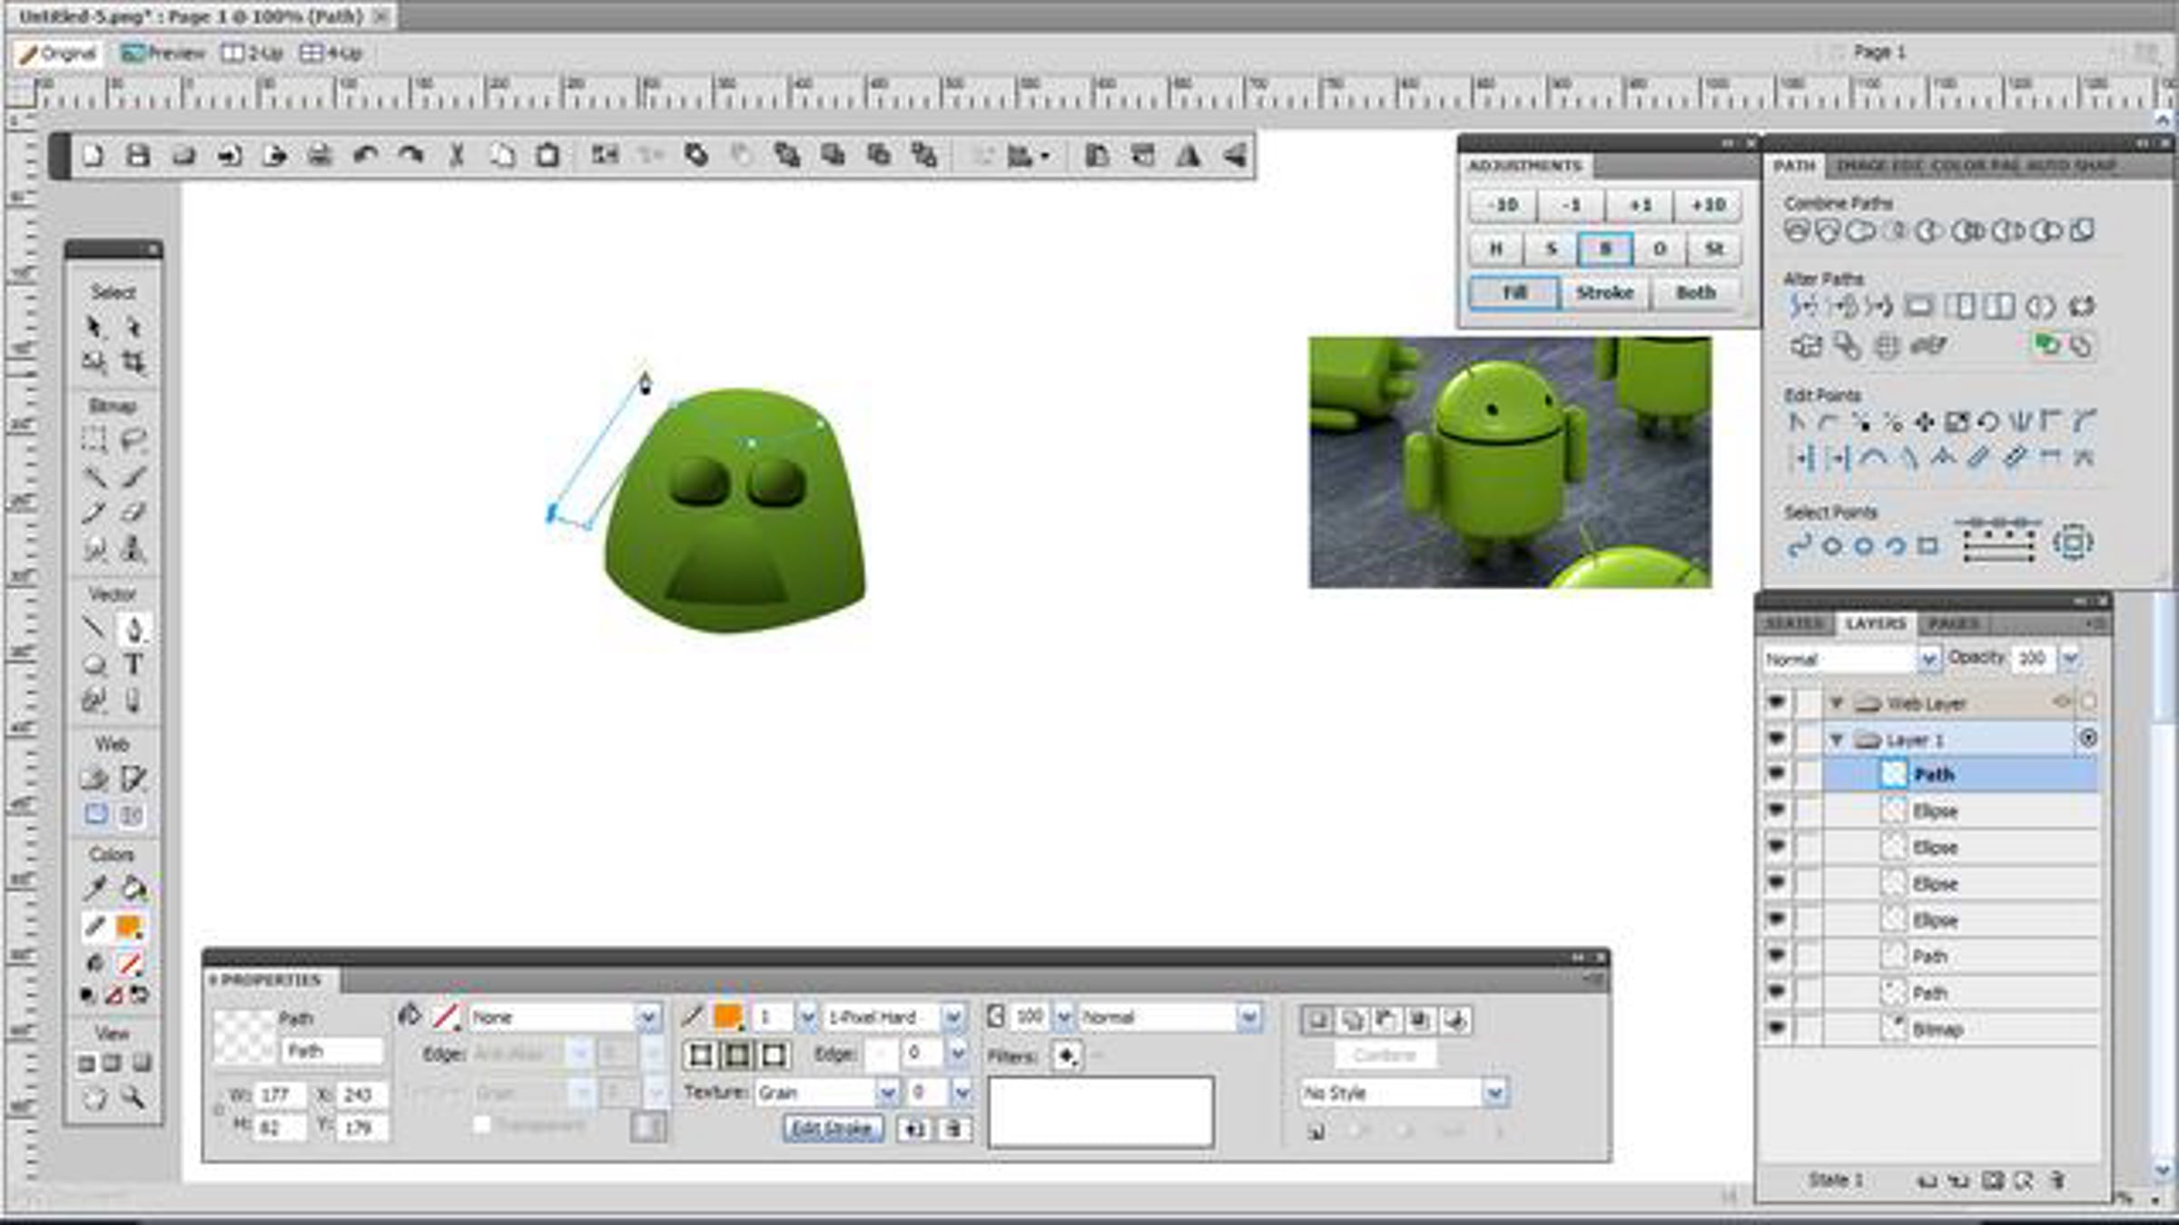Select the Knife tool
The image size is (2179, 1225).
point(133,701)
